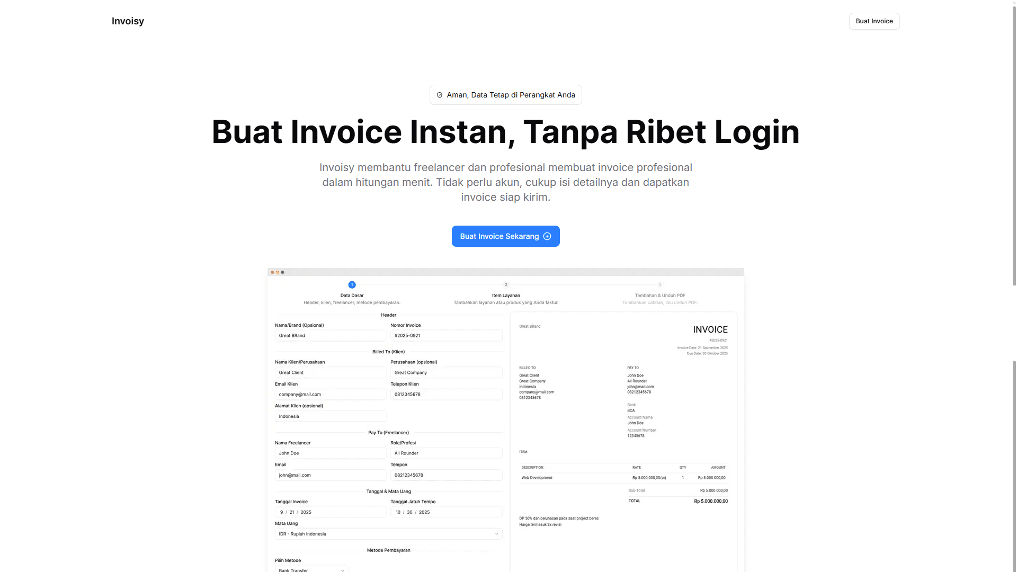Image resolution: width=1017 pixels, height=572 pixels.
Task: Click the Tanggal Jatuh Tempo date field
Action: pyautogui.click(x=446, y=512)
